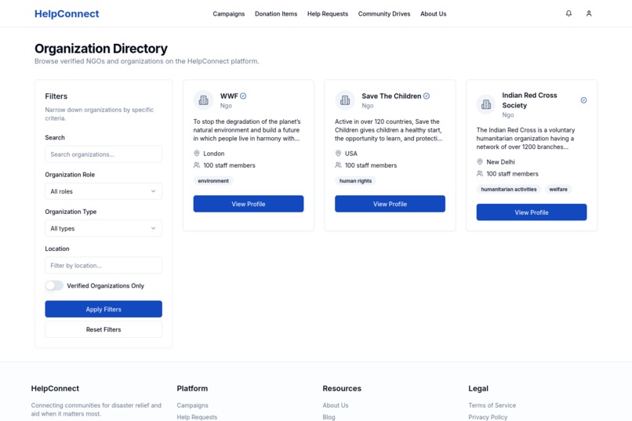Click the HelpConnect logo in header

click(67, 13)
